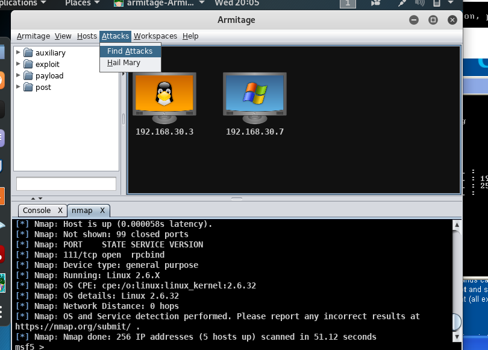Image resolution: width=488 pixels, height=350 pixels.
Task: Click the 192.168.30.7 host label
Action: coord(255,132)
